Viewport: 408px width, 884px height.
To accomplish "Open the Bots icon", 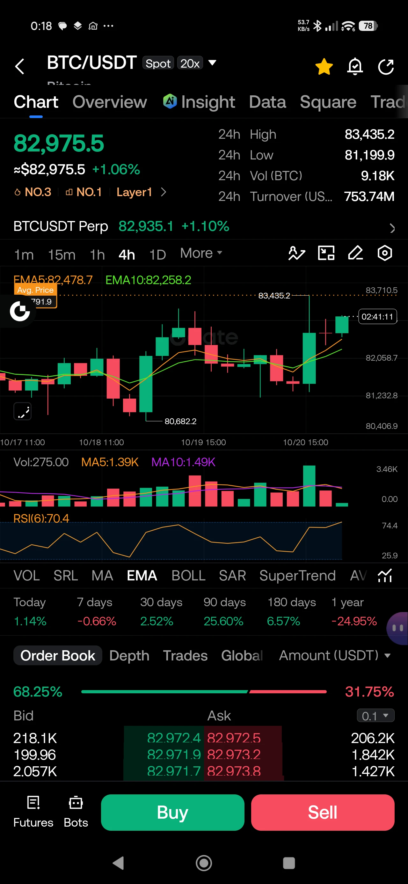I will click(x=76, y=812).
